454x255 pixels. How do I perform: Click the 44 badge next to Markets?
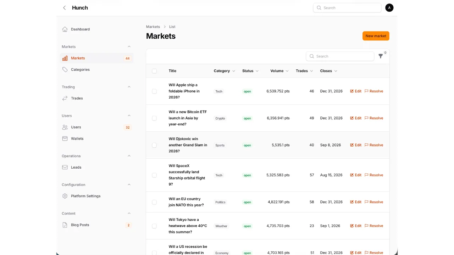(127, 58)
